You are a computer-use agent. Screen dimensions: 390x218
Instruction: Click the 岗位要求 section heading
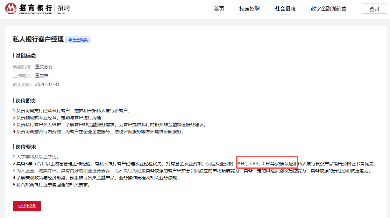point(26,147)
